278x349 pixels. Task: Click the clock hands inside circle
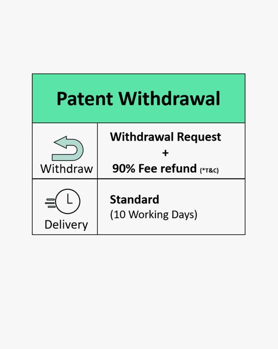[x=69, y=198]
